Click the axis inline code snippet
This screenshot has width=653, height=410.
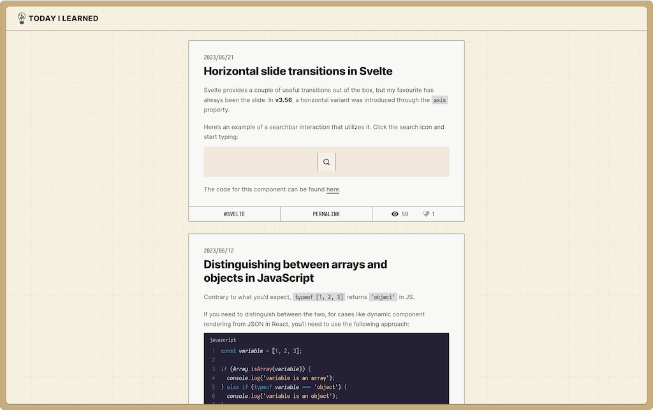click(439, 99)
